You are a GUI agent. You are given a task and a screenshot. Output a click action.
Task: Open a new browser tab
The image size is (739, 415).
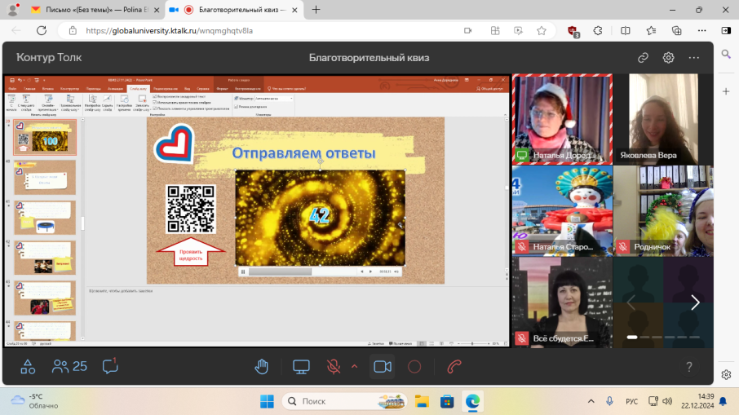[316, 10]
